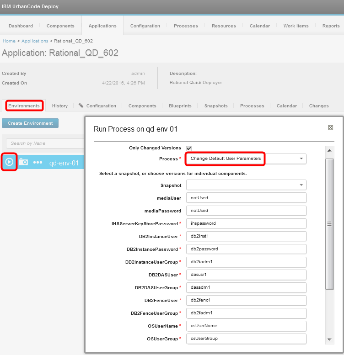
Task: Click the pencil icon beside Configuration tab
Action: coord(81,106)
